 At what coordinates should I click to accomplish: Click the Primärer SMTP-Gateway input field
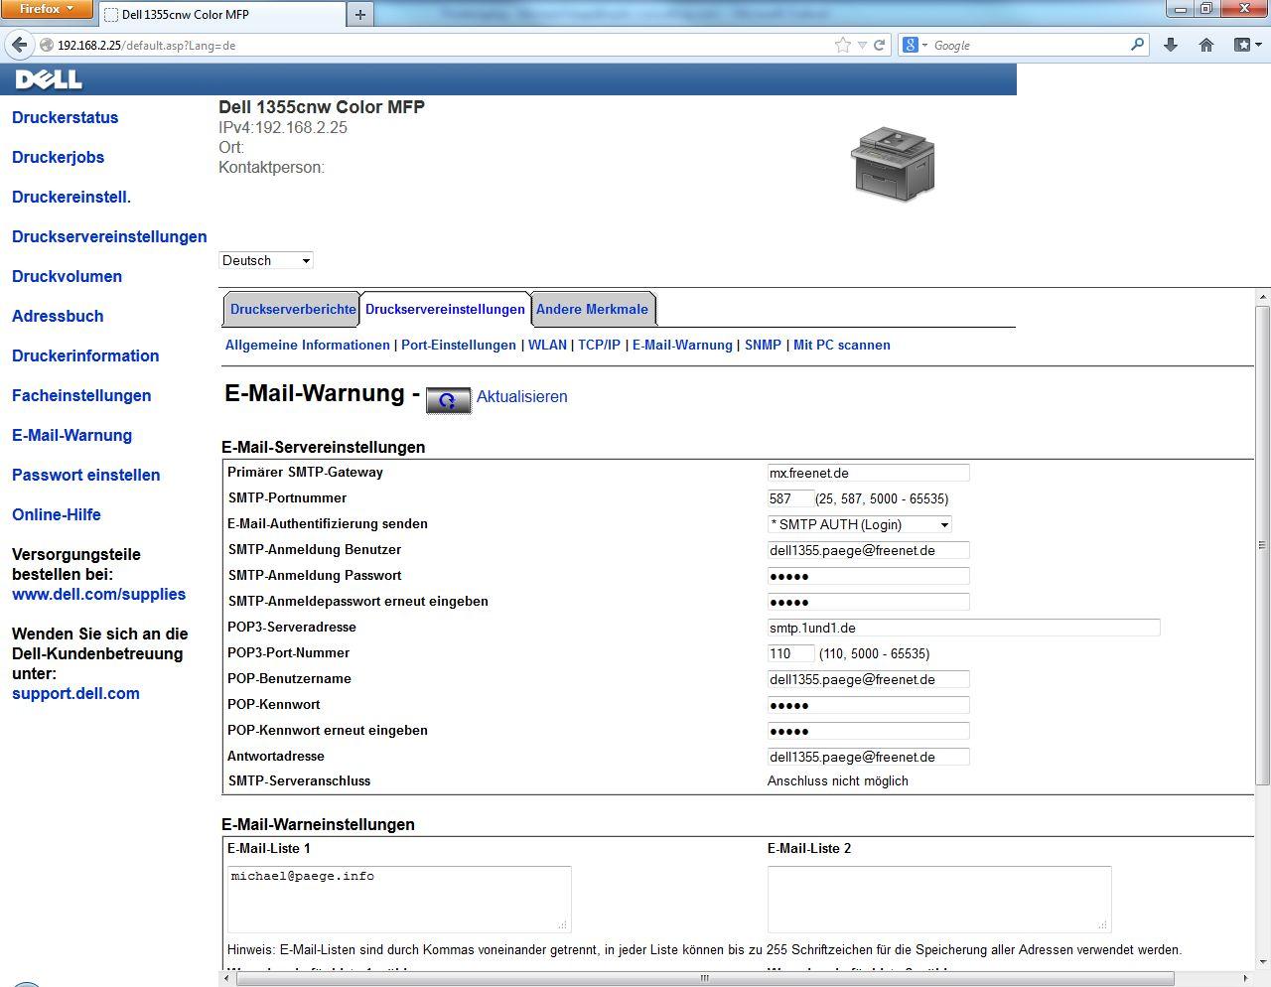[x=868, y=473]
